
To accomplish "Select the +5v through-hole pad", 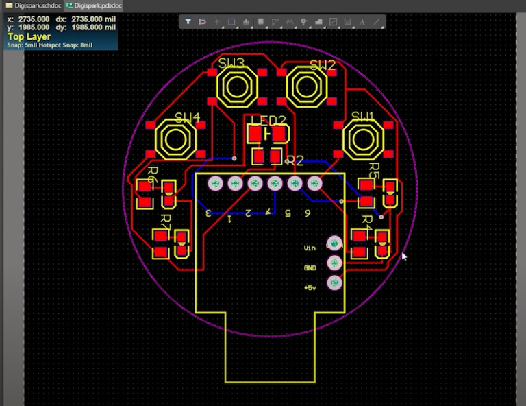I will click(x=335, y=282).
